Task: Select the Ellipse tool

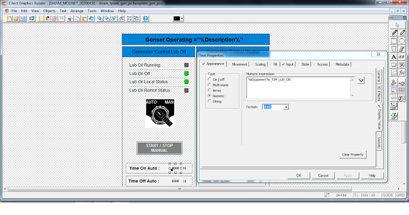Action: coord(402,41)
